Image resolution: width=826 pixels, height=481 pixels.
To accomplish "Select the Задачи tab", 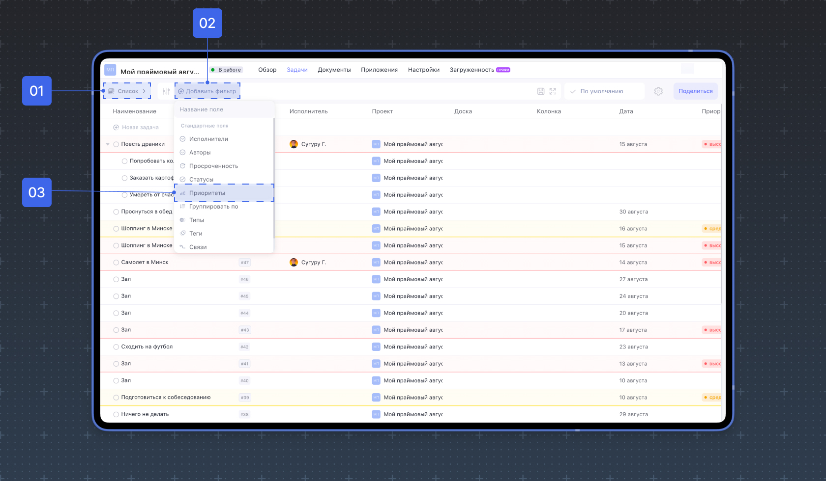I will [x=297, y=70].
